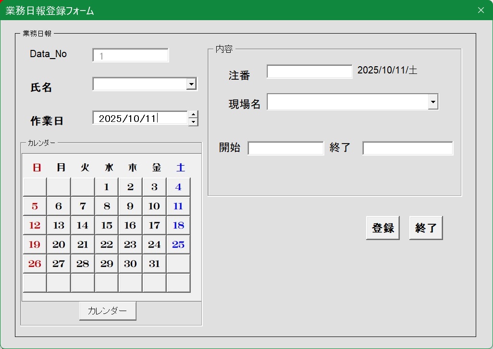
Task: Click the 終了 time input field
Action: pyautogui.click(x=407, y=148)
